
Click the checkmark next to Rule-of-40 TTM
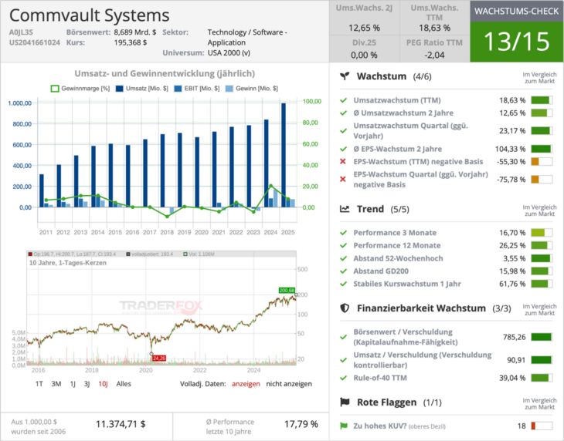(344, 378)
